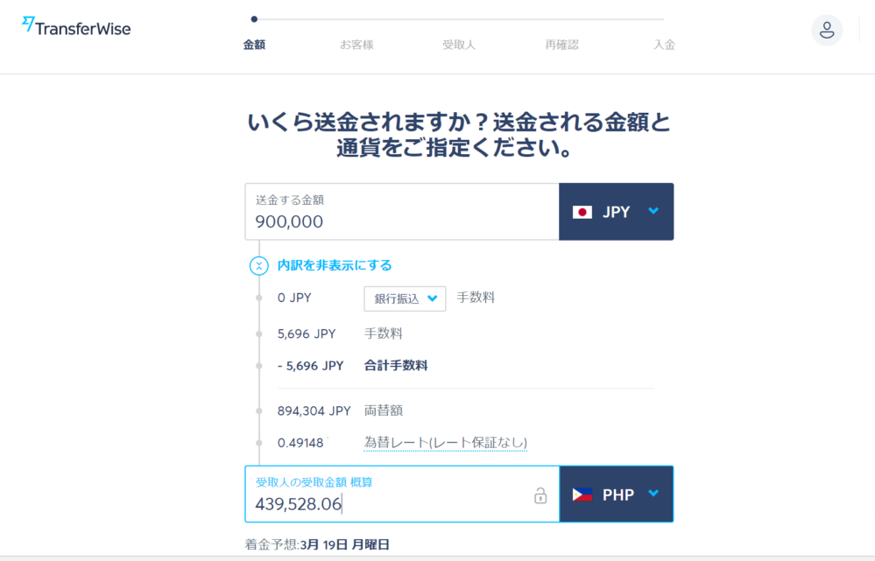The height and width of the screenshot is (561, 875).
Task: Click the 受取人の受取金額 input field
Action: 402,494
